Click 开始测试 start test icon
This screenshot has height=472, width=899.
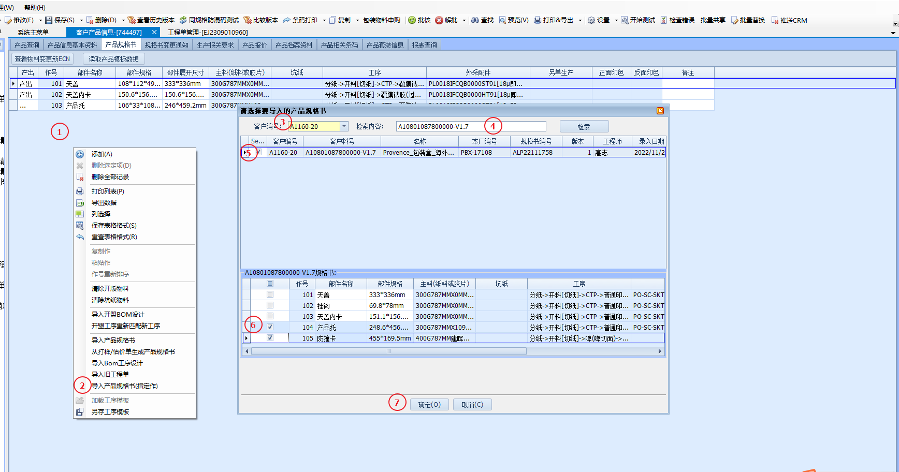tap(625, 20)
